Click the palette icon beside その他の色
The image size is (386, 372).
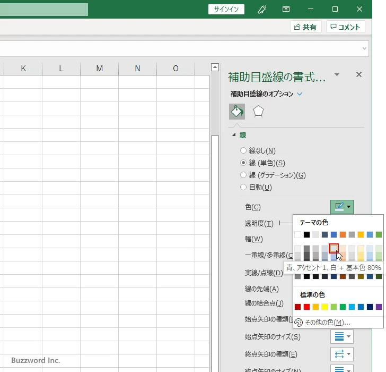[x=299, y=323]
